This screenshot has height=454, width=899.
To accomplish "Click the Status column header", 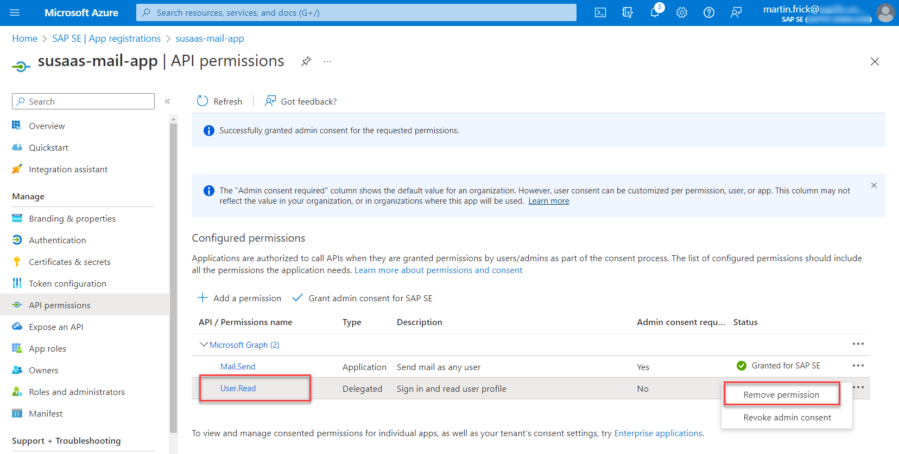I will click(745, 322).
